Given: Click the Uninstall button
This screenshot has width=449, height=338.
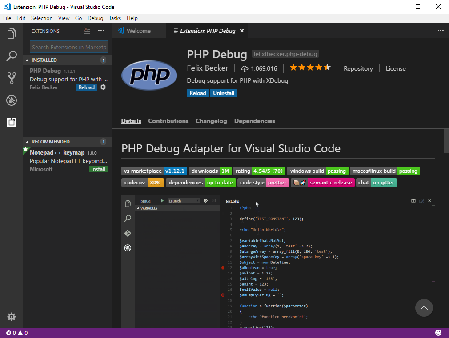Looking at the screenshot, I should point(224,93).
